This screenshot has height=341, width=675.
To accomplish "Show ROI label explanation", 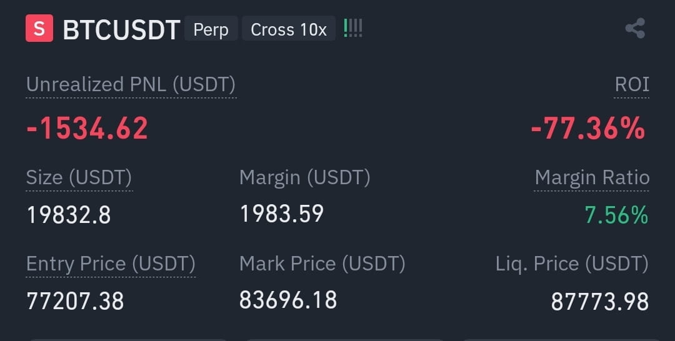I will point(631,84).
